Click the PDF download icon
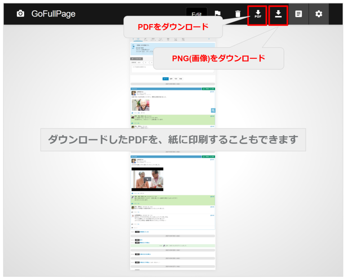The width and height of the screenshot is (346, 279). click(257, 15)
